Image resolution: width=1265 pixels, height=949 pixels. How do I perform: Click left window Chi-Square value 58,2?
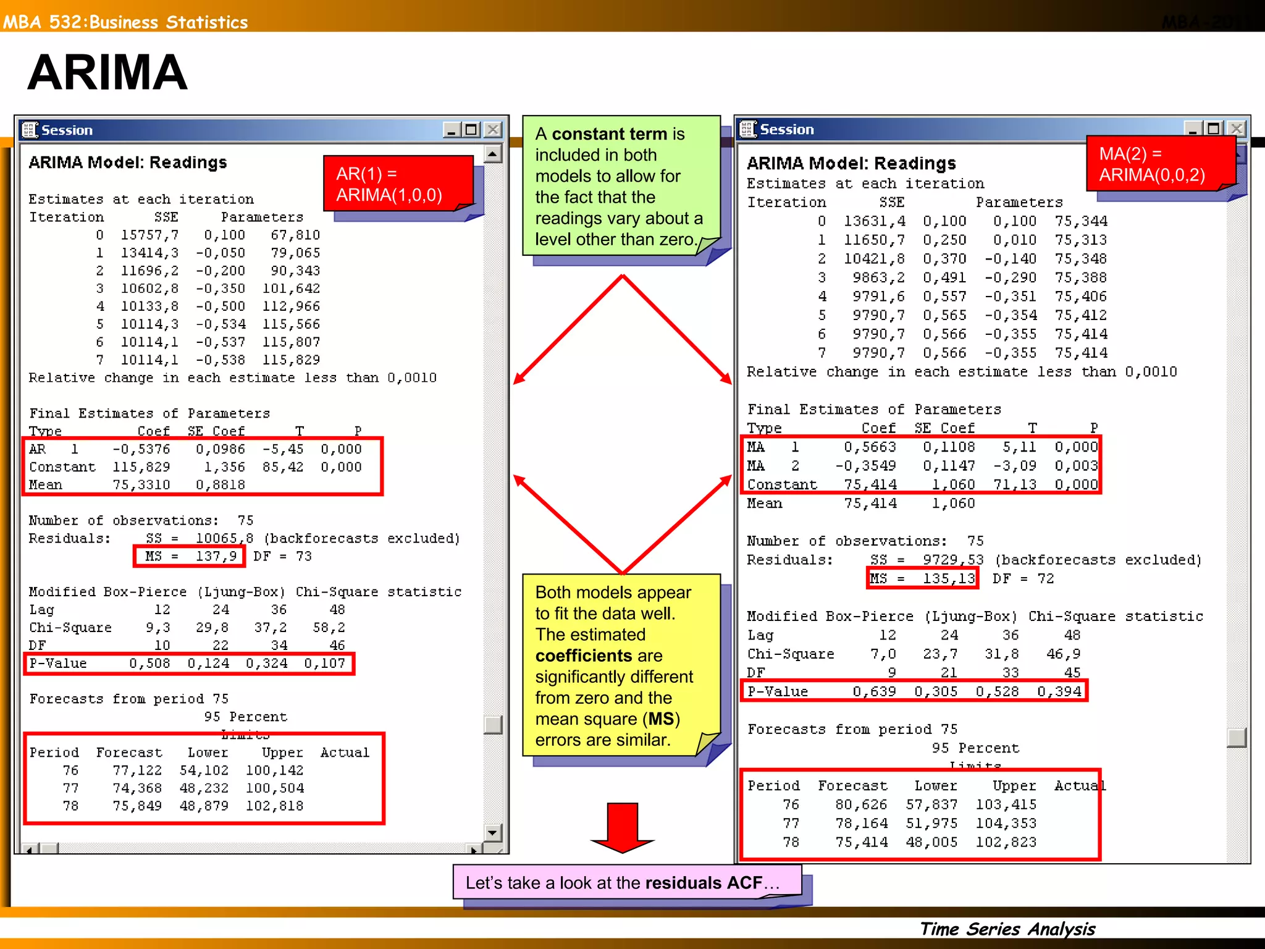click(x=329, y=628)
